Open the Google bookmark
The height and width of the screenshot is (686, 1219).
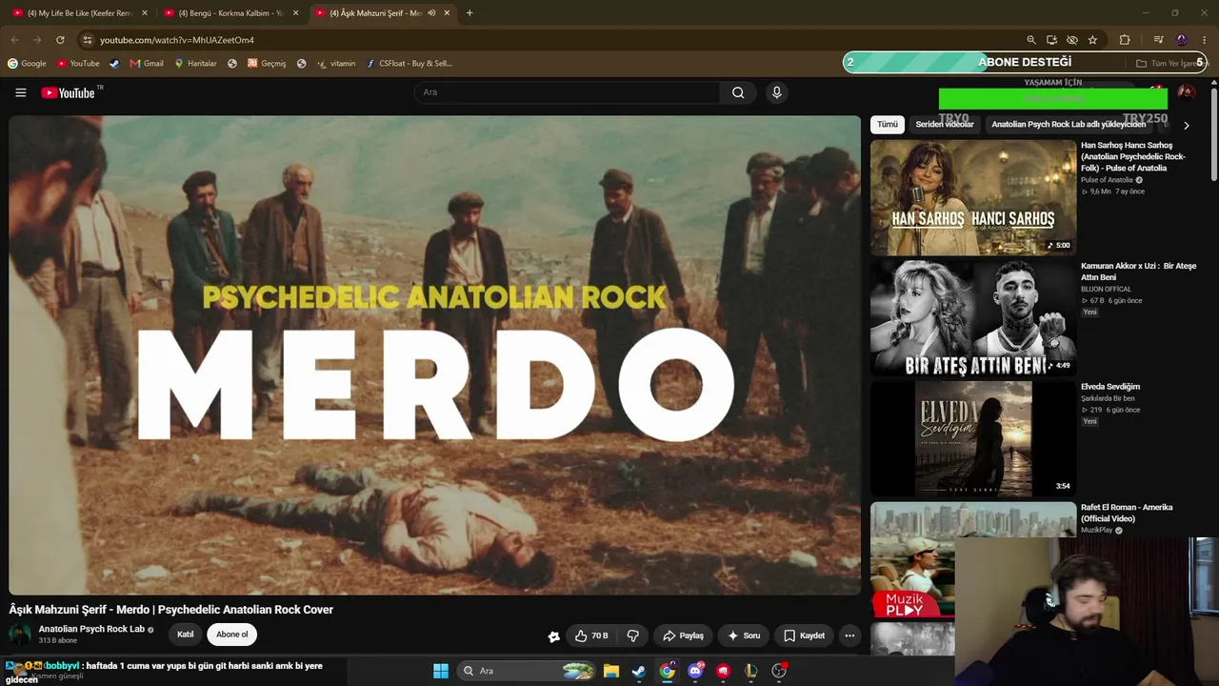(x=27, y=64)
